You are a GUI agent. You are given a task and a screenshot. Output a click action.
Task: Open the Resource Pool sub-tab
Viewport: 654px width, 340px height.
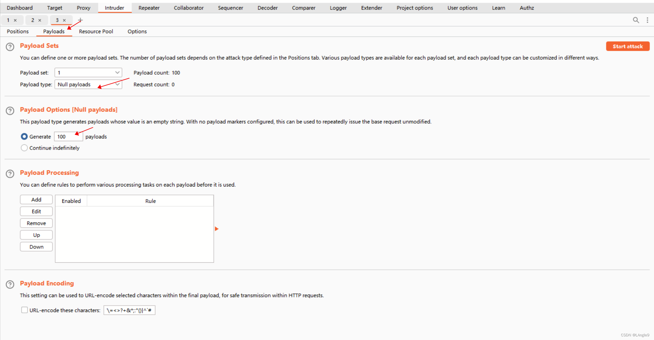96,31
